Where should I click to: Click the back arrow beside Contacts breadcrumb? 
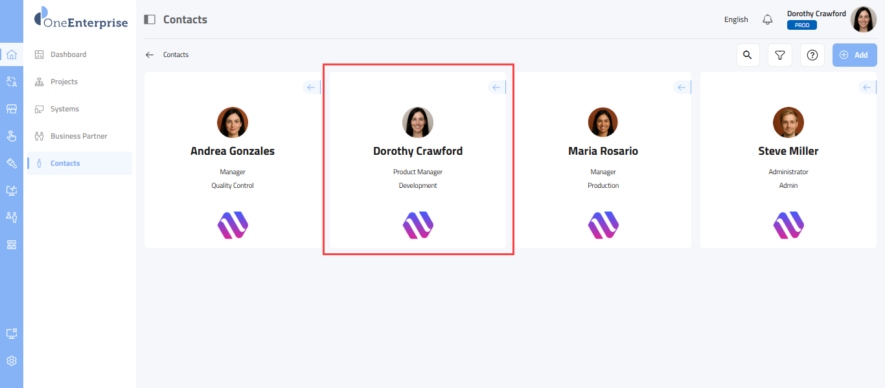tap(150, 55)
